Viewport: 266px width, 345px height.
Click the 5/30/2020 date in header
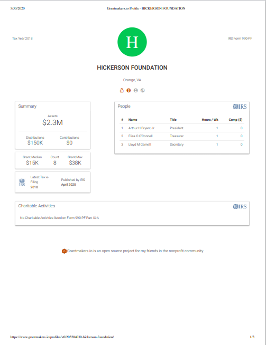click(17, 8)
